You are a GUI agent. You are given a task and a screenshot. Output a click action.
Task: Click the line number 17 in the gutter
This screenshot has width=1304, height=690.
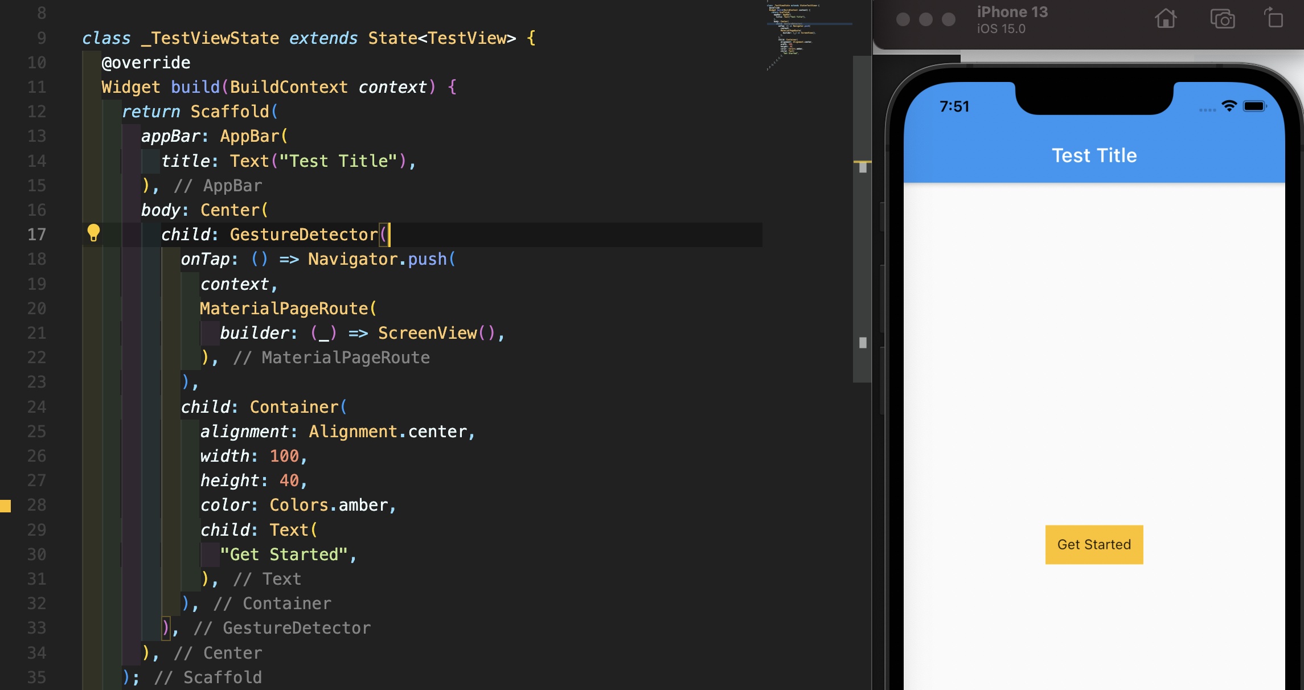pyautogui.click(x=36, y=235)
